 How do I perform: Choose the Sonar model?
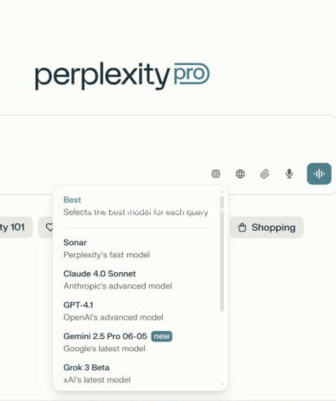click(x=135, y=248)
